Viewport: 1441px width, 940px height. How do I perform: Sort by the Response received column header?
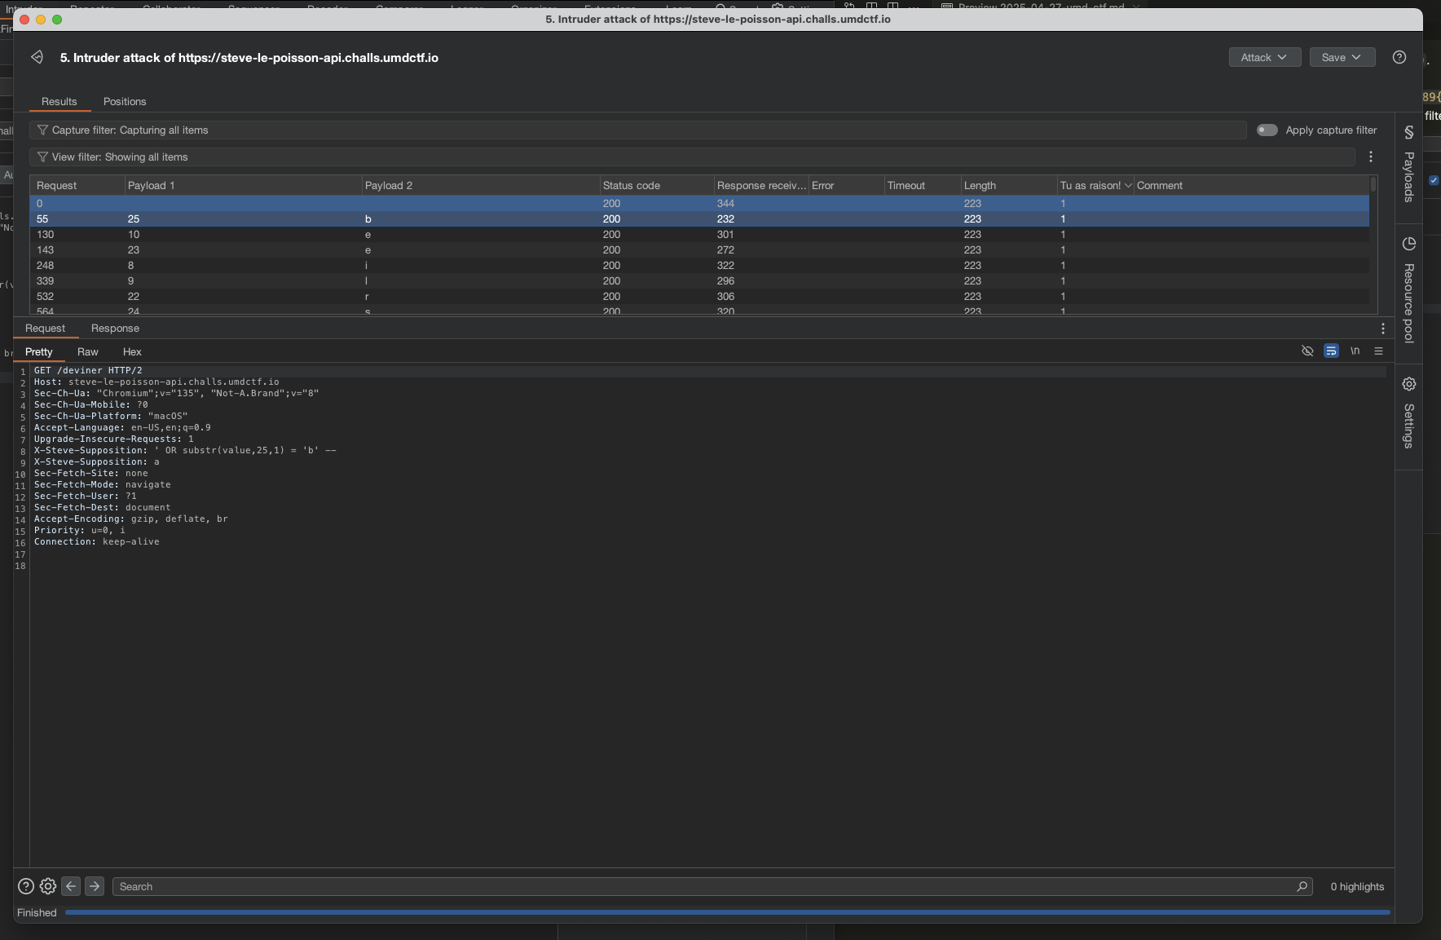pyautogui.click(x=760, y=186)
